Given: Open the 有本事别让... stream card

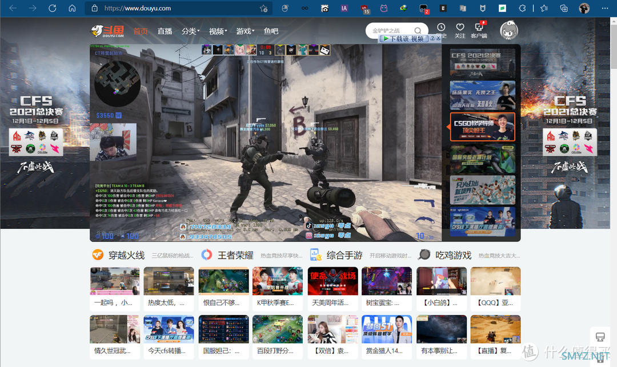Looking at the screenshot, I should (442, 337).
